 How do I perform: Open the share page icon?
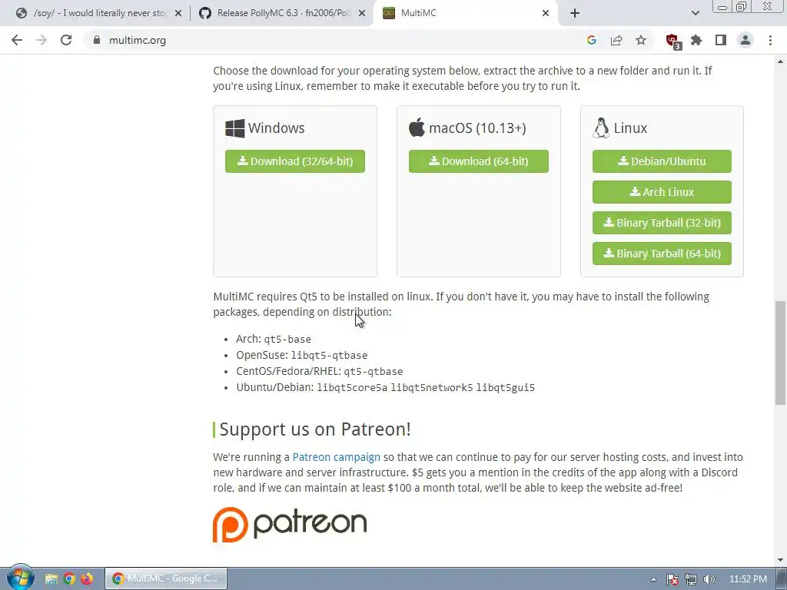click(x=616, y=40)
